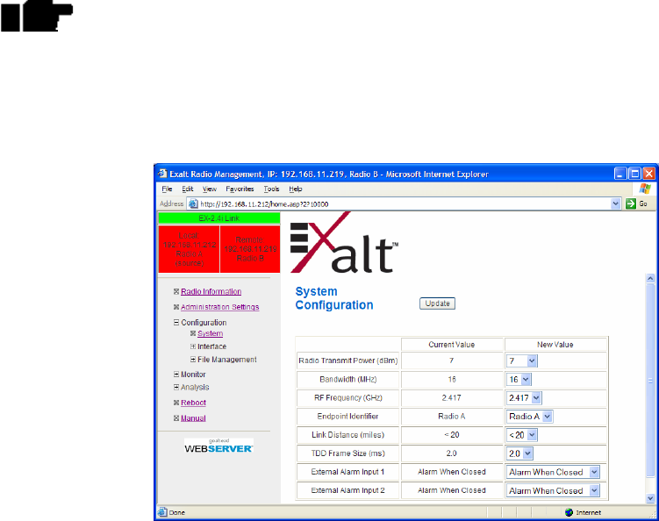Open the File menu
659x521 pixels.
point(167,189)
